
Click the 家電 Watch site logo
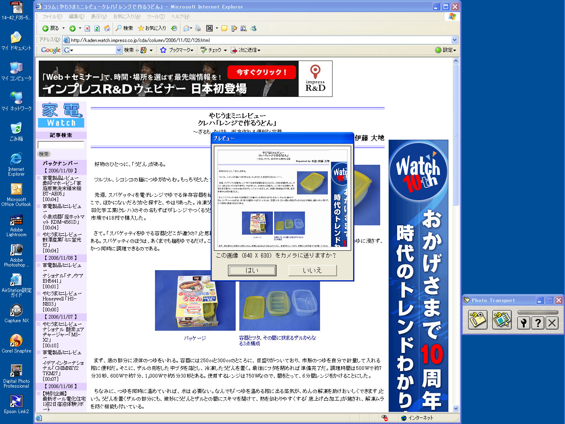(61, 115)
